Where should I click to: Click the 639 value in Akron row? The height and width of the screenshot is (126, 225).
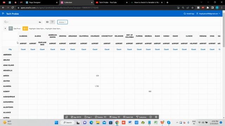pos(97,76)
